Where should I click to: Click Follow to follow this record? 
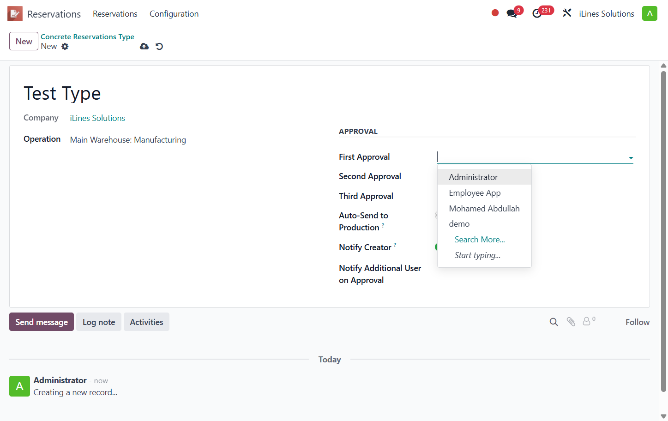point(638,322)
